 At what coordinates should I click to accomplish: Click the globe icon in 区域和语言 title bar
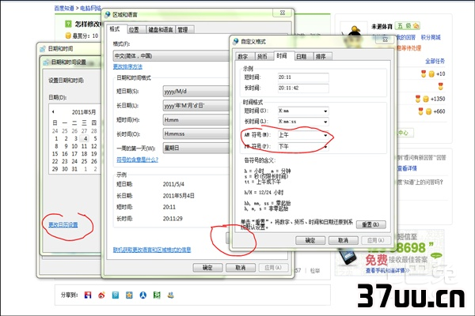(x=107, y=14)
